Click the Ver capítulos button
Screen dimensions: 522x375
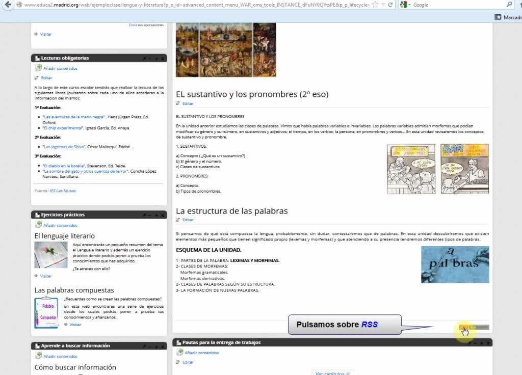point(332,373)
